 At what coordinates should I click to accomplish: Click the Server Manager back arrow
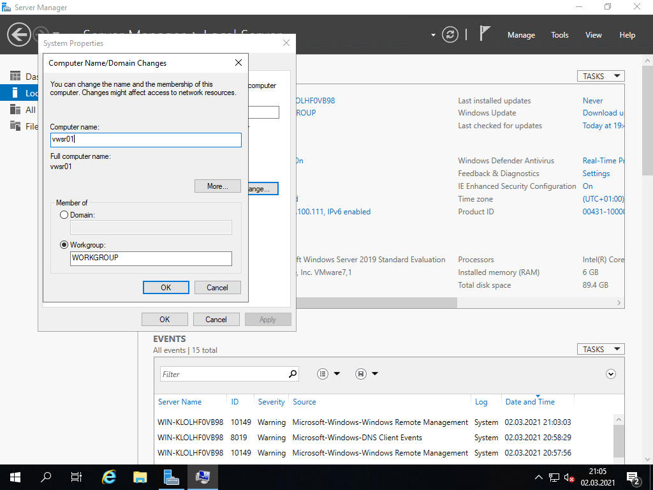19,34
